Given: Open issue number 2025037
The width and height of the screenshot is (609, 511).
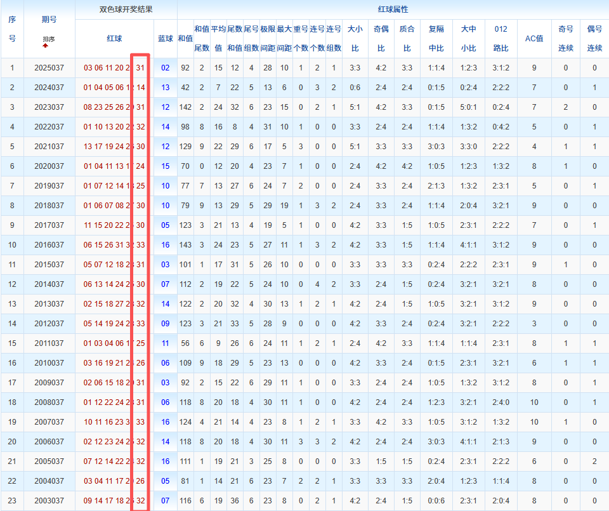Looking at the screenshot, I should (49, 68).
